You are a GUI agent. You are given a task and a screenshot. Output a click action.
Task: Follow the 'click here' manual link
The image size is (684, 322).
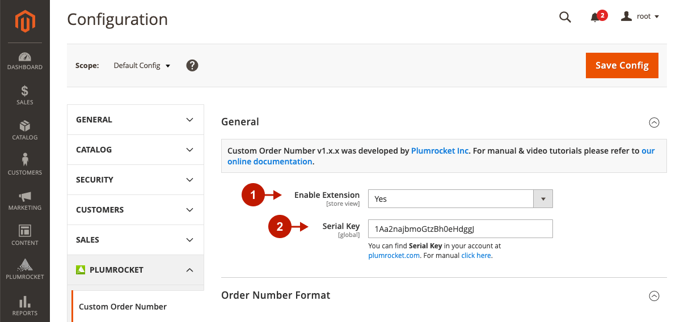coord(476,256)
